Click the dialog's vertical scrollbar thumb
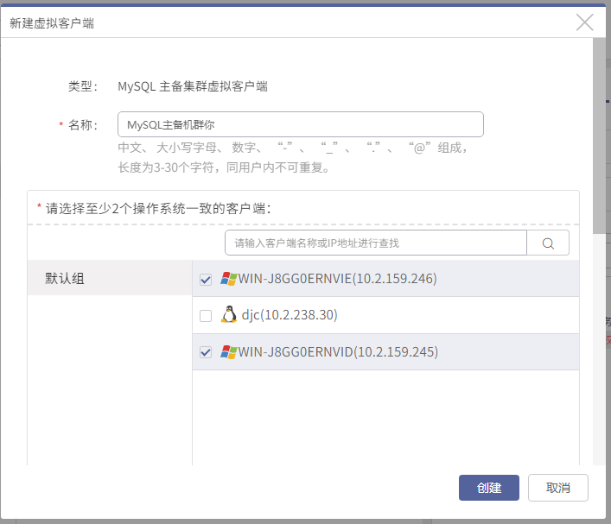Viewport: 611px width, 524px height. [599, 136]
